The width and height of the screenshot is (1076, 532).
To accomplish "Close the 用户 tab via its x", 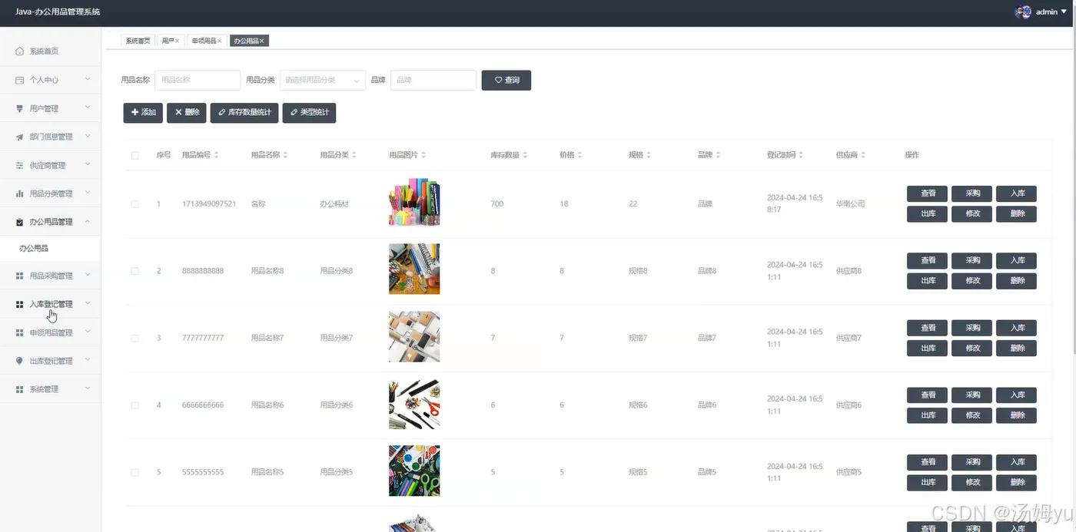I will pyautogui.click(x=178, y=41).
